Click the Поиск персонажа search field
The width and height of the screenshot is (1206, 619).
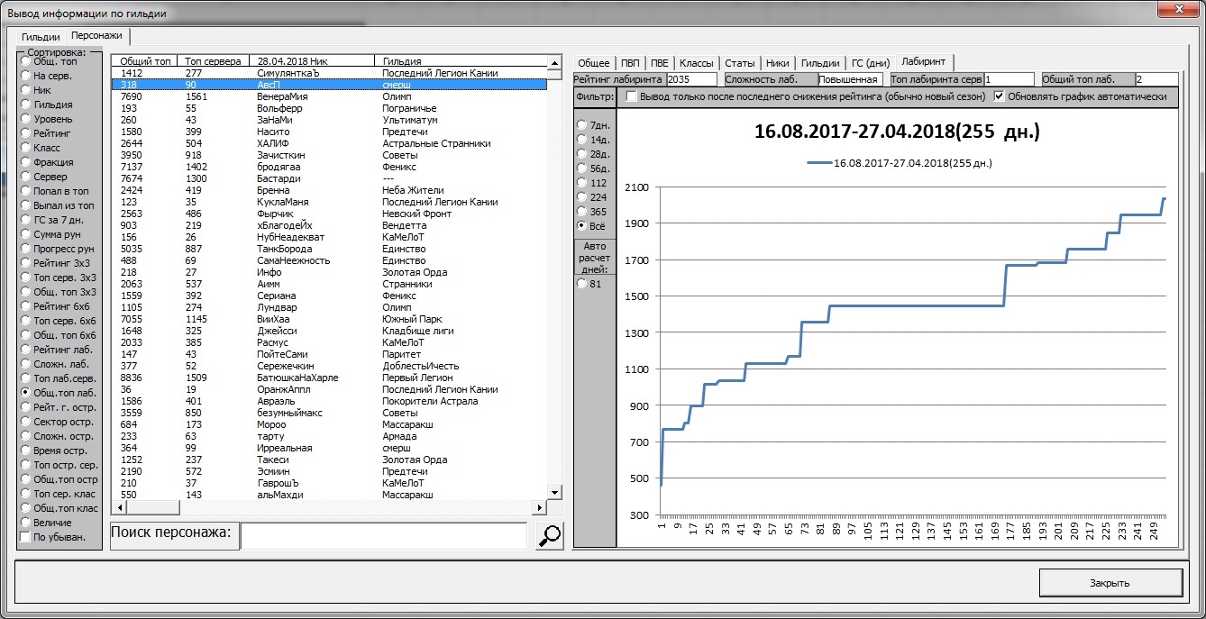[x=383, y=535]
